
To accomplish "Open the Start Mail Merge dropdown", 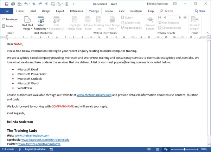I will tap(27, 23).
